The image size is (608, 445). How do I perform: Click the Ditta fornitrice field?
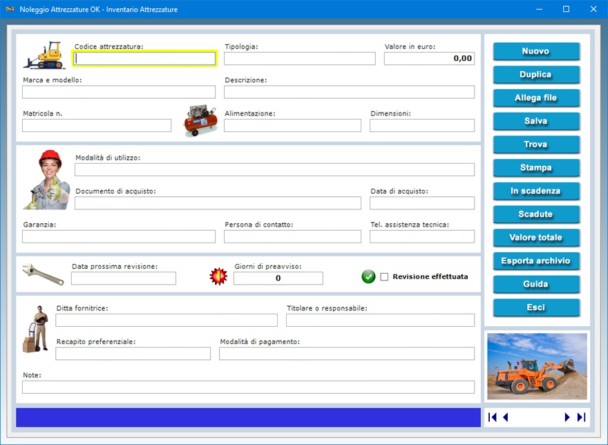(x=167, y=320)
